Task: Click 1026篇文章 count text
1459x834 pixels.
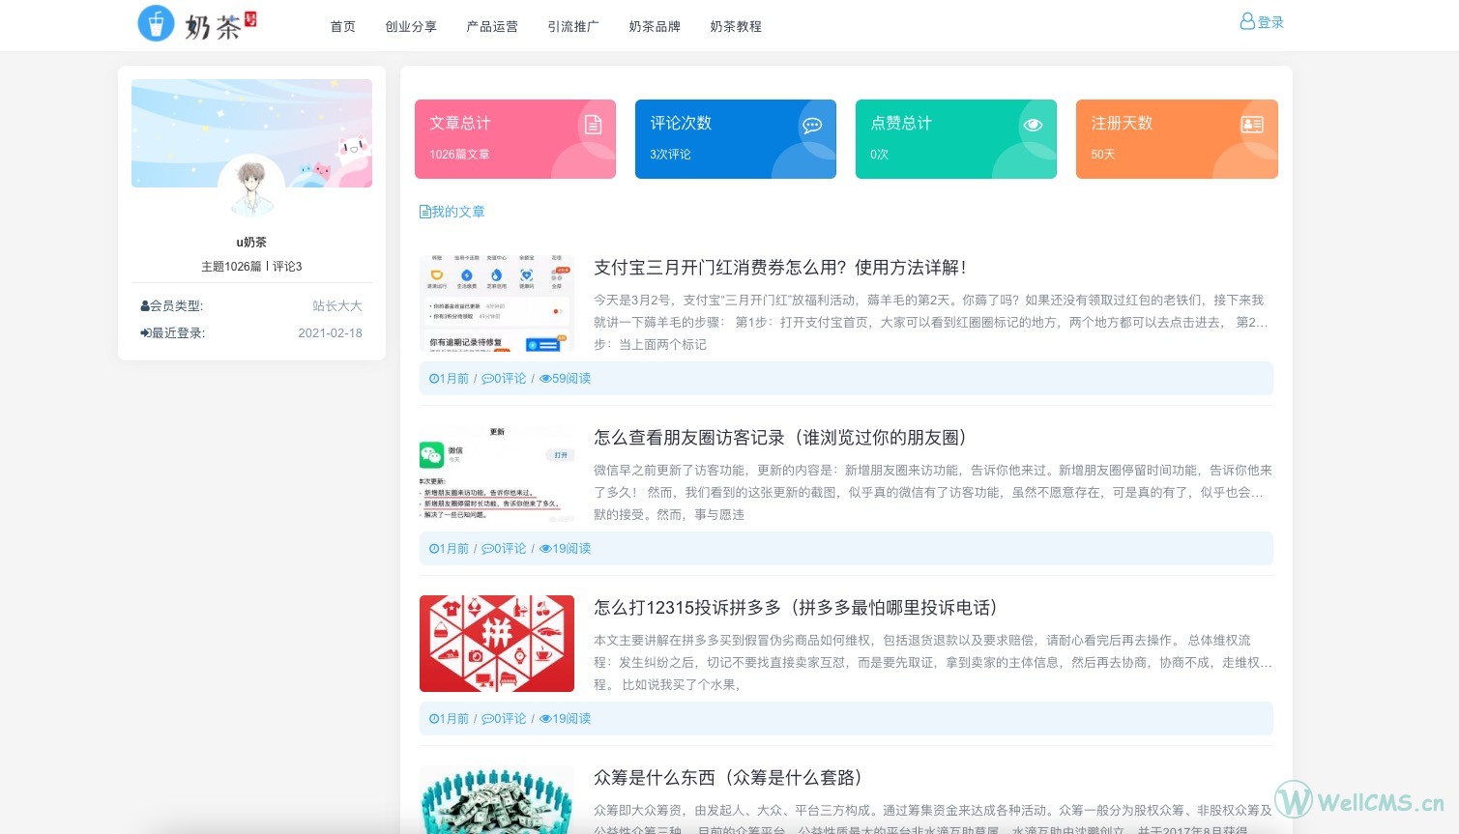Action: (459, 155)
